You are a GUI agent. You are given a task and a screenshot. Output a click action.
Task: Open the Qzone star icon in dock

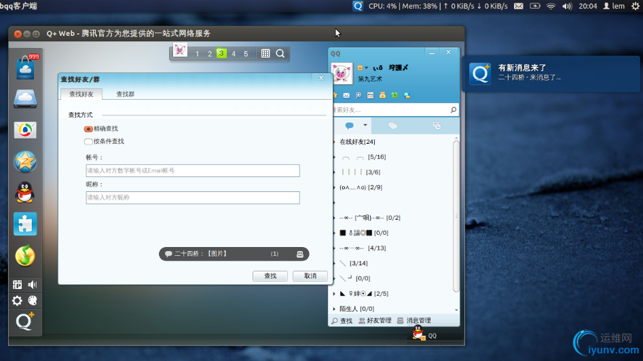tap(25, 161)
